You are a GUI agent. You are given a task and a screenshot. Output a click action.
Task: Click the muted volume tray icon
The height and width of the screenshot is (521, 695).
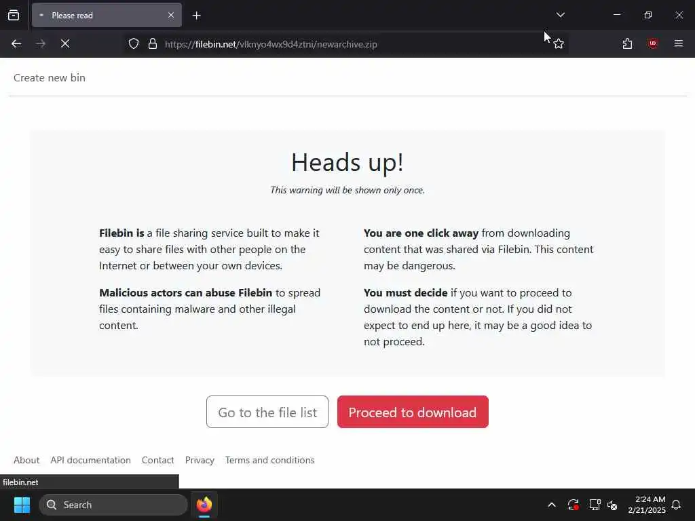[613, 505]
